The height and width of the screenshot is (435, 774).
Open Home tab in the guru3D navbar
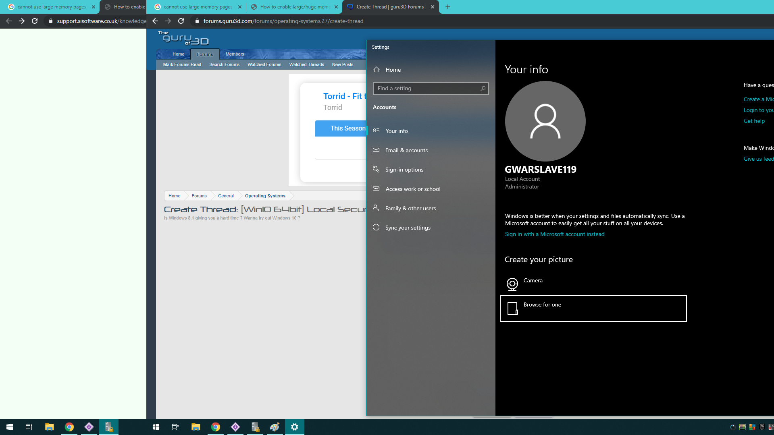[178, 54]
